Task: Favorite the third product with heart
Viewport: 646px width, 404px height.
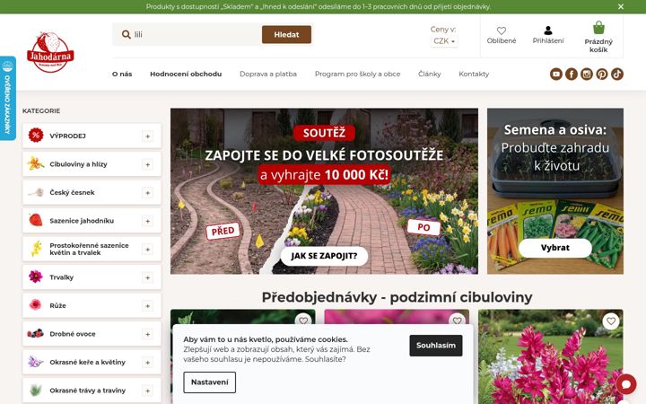Action: (x=611, y=321)
